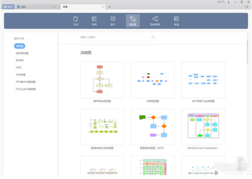252x179 pixels.
Task: Select EPC事件过程链图 category in sidebar
Action: coord(26,82)
